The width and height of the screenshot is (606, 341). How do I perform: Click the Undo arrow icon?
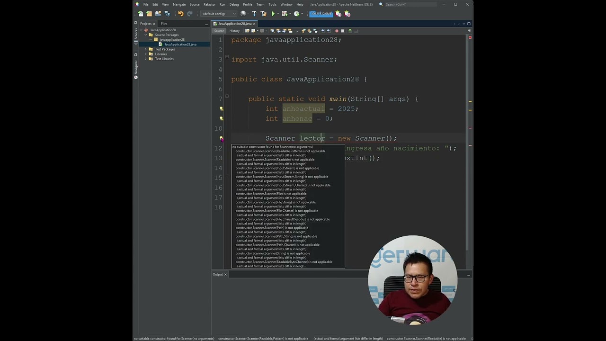(x=180, y=14)
